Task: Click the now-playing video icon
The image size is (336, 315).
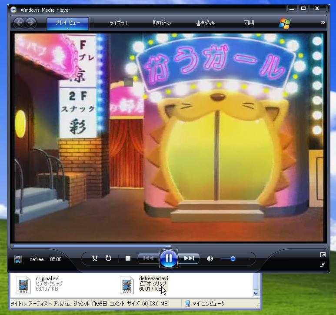Action: click(18, 259)
